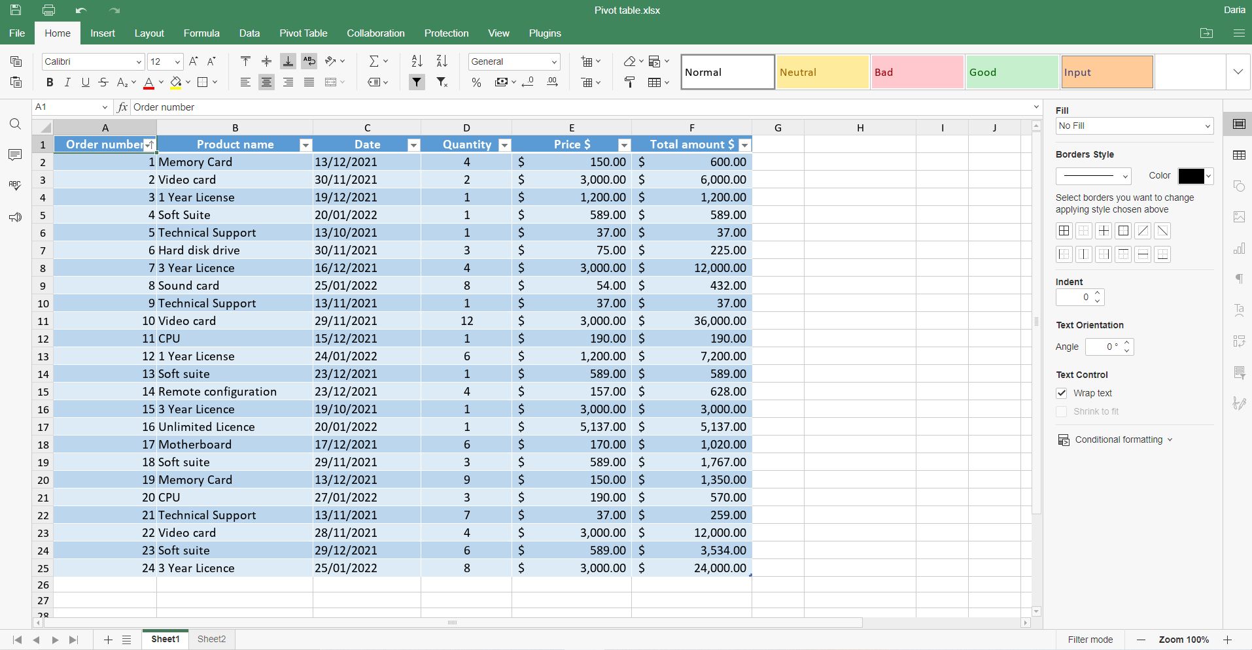This screenshot has height=650, width=1252.
Task: Click the Print icon in title bar
Action: click(x=48, y=10)
